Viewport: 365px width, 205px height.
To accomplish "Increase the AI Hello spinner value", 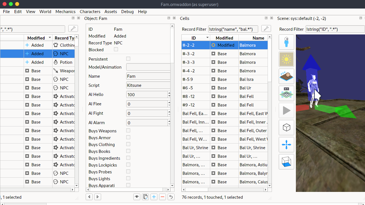I will (x=169, y=93).
